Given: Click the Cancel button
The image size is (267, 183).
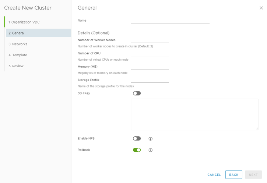Looking at the screenshot, I should (x=214, y=175).
